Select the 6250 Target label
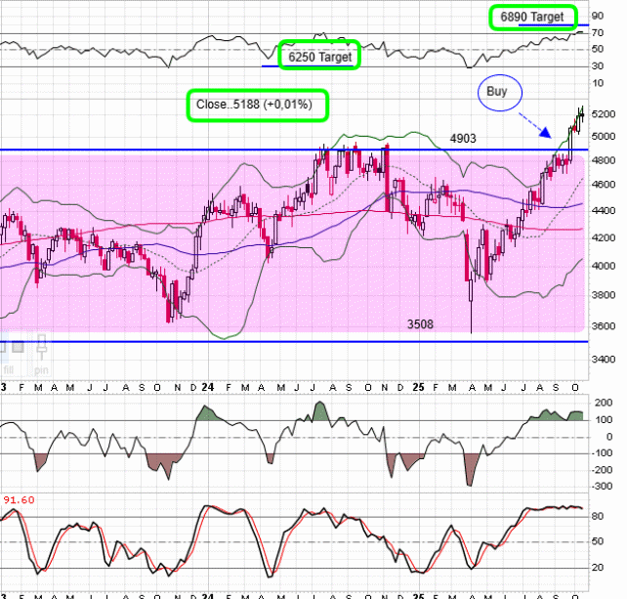627x599 pixels. pyautogui.click(x=319, y=57)
